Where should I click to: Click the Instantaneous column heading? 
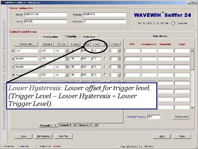tap(149, 44)
